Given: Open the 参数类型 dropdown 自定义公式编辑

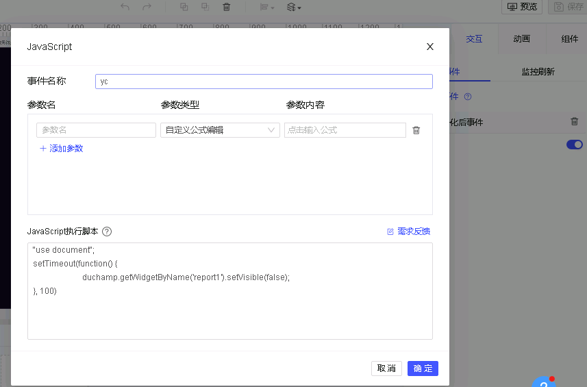Looking at the screenshot, I should [x=220, y=130].
